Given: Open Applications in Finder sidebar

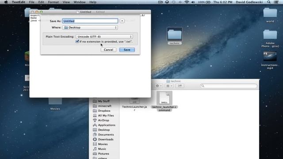Looking at the screenshot, I should coord(107,125).
